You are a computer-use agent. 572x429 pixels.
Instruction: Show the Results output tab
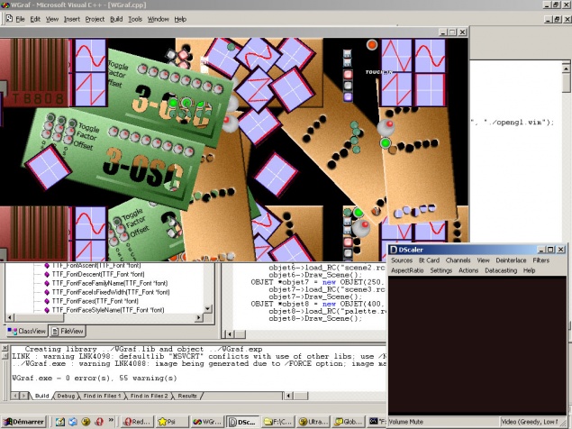tap(186, 396)
